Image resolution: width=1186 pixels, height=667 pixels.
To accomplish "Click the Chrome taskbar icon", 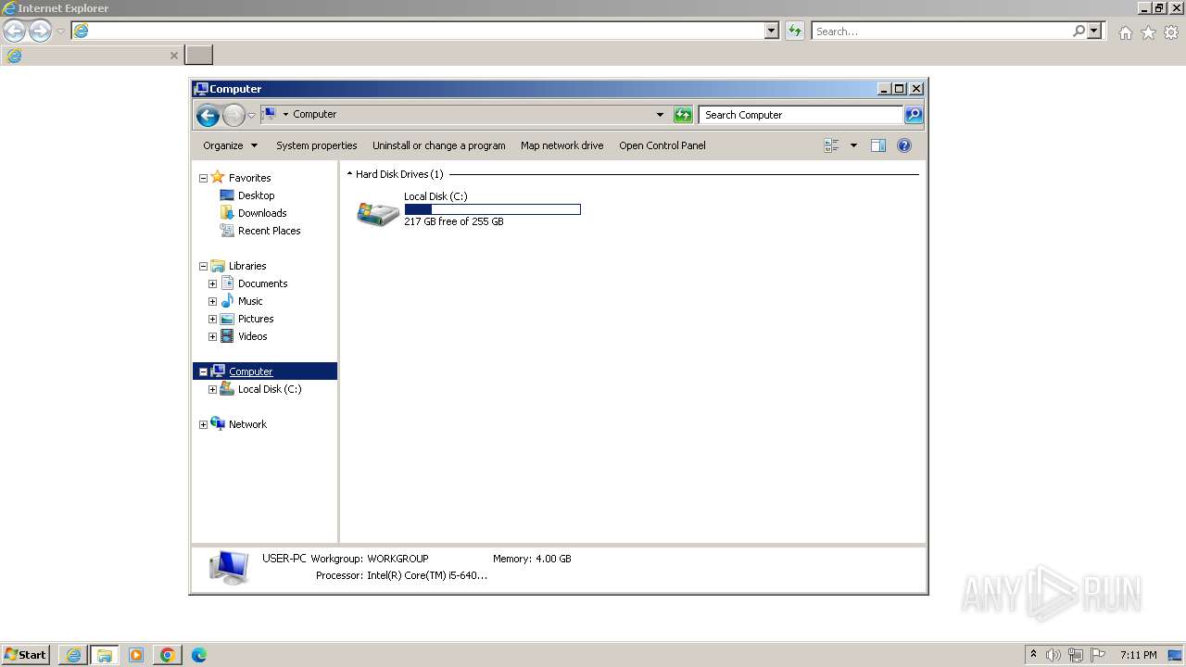I will point(168,655).
